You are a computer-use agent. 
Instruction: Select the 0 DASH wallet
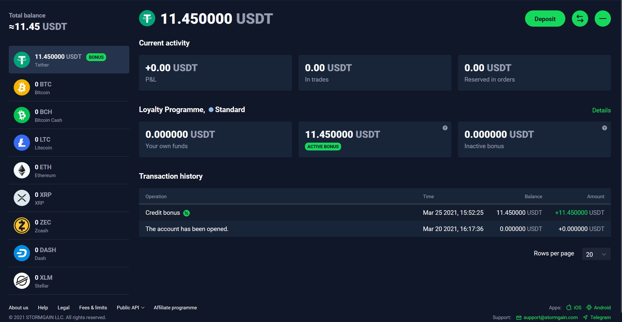(69, 253)
